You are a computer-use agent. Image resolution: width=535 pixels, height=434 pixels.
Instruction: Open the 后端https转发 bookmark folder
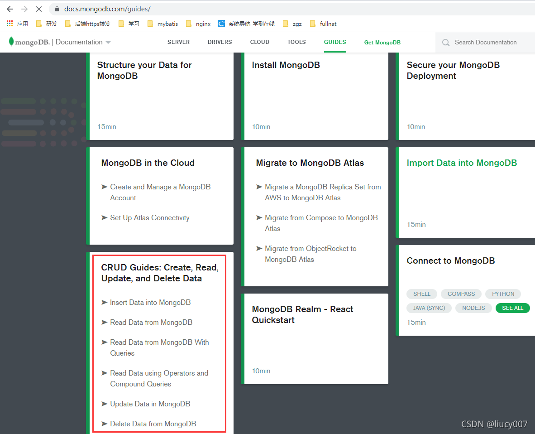(88, 24)
